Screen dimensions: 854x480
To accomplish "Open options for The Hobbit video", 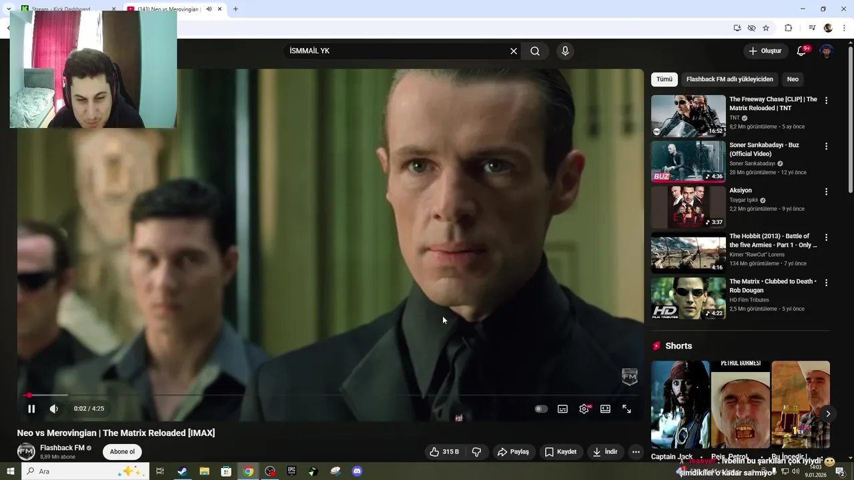I will click(x=826, y=237).
